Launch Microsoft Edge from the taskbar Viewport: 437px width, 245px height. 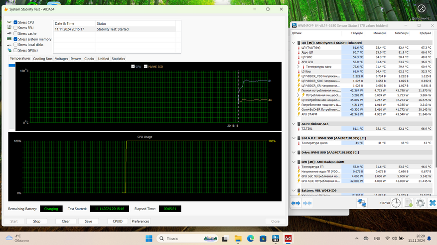pos(250,239)
